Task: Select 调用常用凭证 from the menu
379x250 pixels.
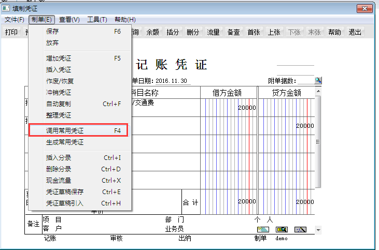Action: click(x=65, y=131)
